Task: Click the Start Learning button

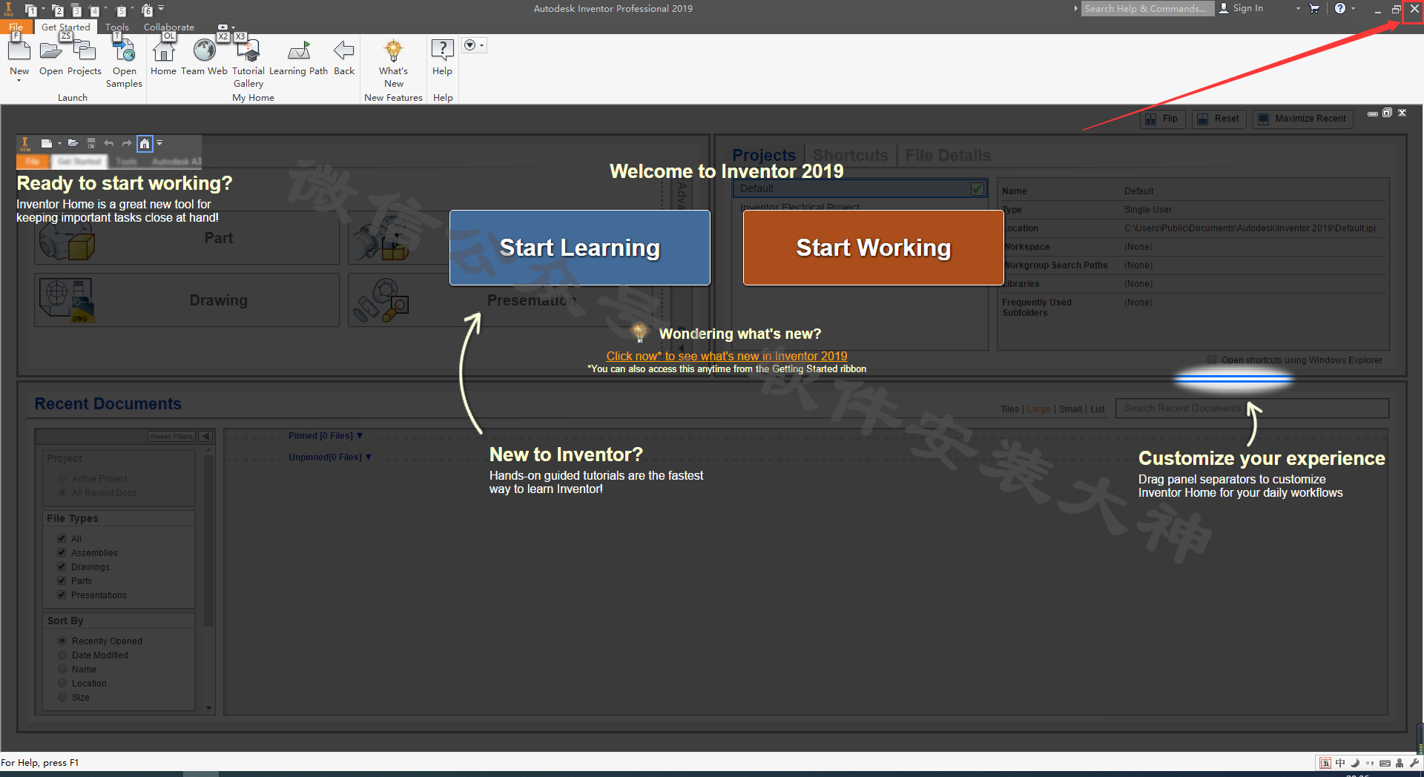Action: coord(580,248)
